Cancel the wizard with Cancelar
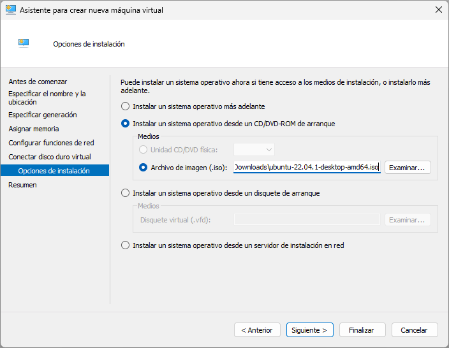 point(415,330)
